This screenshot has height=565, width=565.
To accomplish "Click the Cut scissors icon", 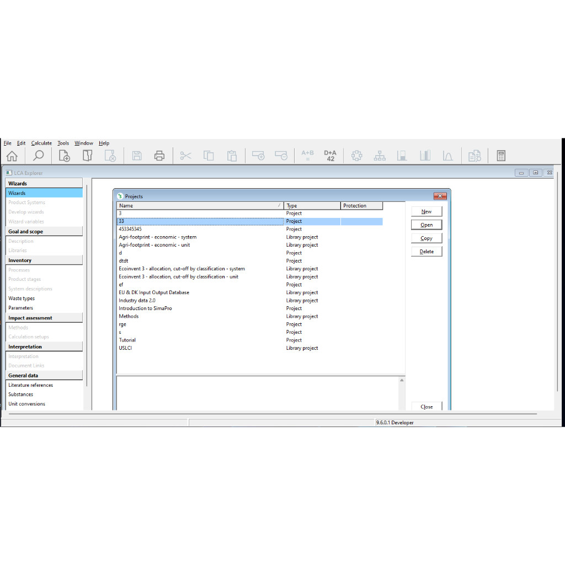I will (185, 156).
